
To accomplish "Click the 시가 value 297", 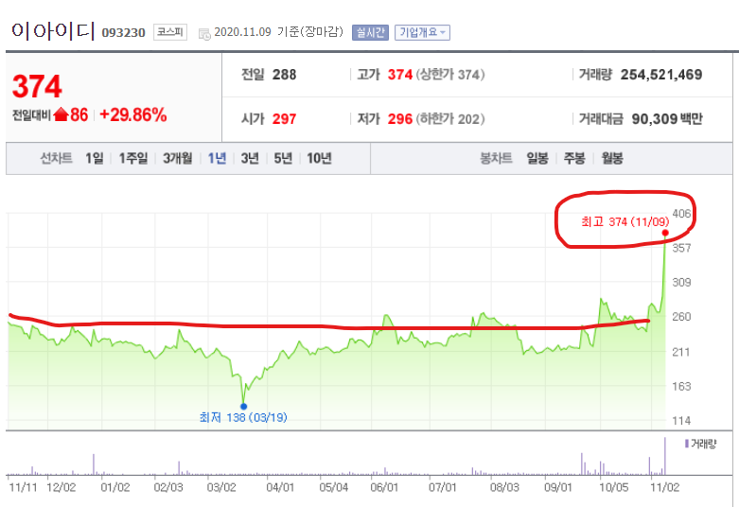I will [284, 119].
